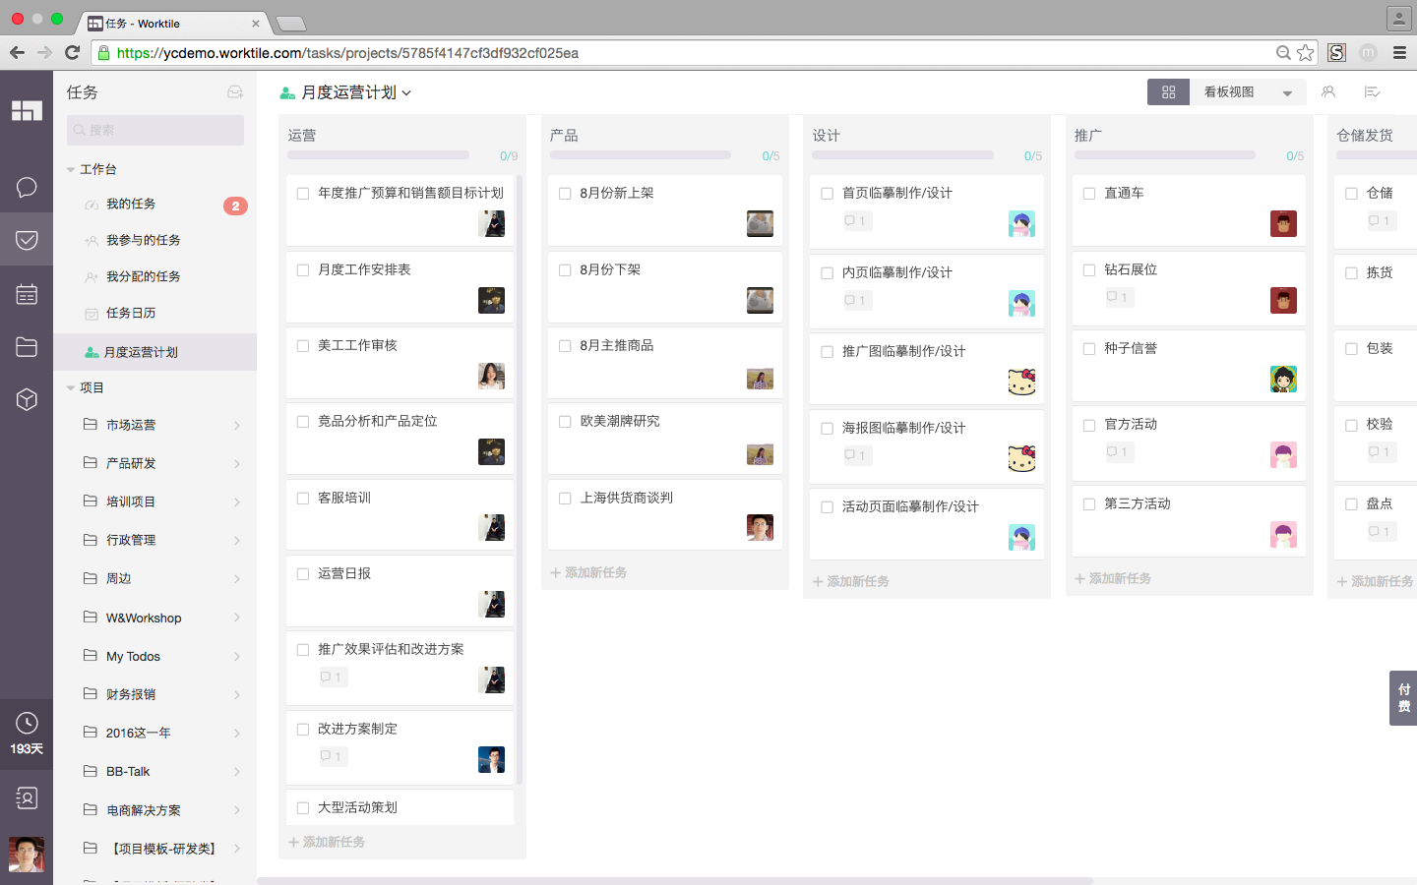Open the list filter icon at top right

click(x=1372, y=91)
